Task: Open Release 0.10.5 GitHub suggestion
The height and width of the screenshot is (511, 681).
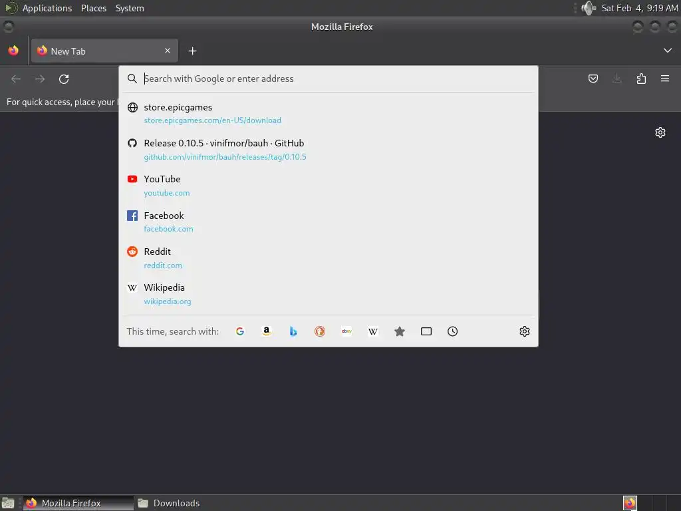Action: pyautogui.click(x=329, y=150)
